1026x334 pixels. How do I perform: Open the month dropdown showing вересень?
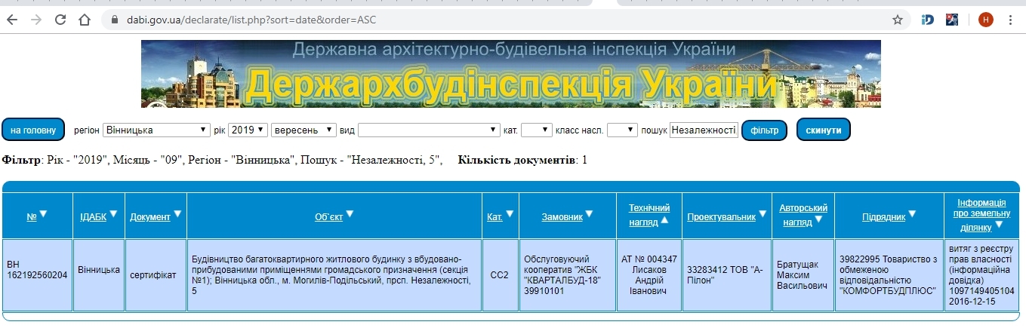click(303, 130)
